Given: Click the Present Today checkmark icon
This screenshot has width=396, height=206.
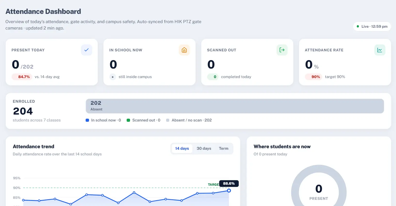Looking at the screenshot, I should [x=86, y=50].
